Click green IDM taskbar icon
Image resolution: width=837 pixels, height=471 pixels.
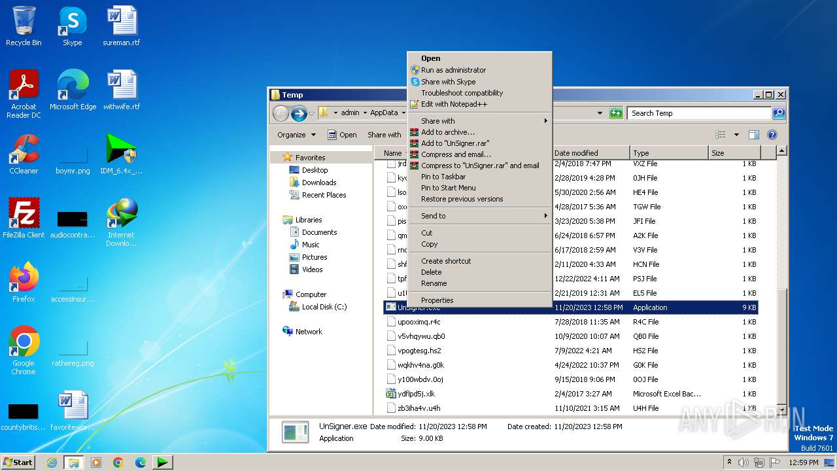pyautogui.click(x=162, y=462)
